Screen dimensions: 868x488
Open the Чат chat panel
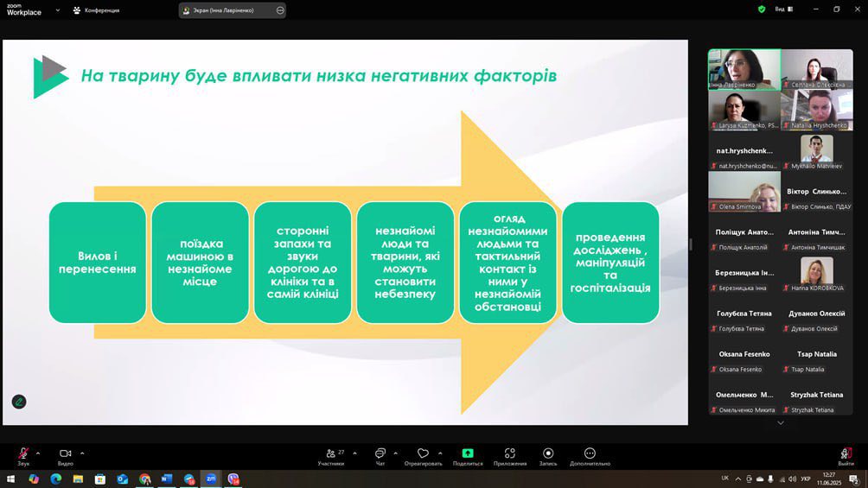coord(380,456)
